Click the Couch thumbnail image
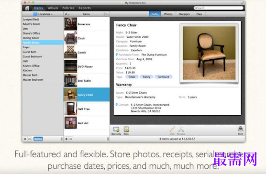 [x=71, y=53]
